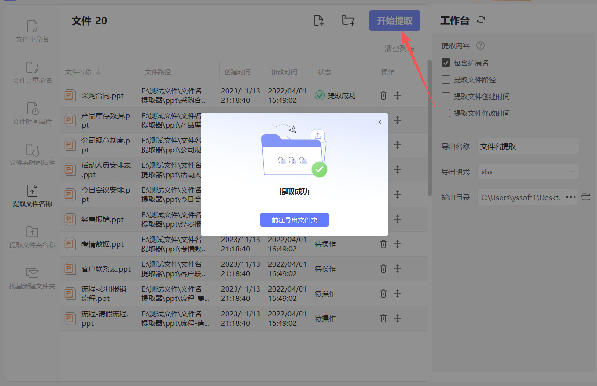Enable the 提取文件创建时间 checkbox
The width and height of the screenshot is (597, 386).
point(446,96)
